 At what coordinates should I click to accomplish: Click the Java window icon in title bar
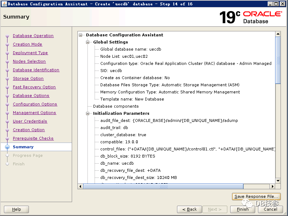4,4
